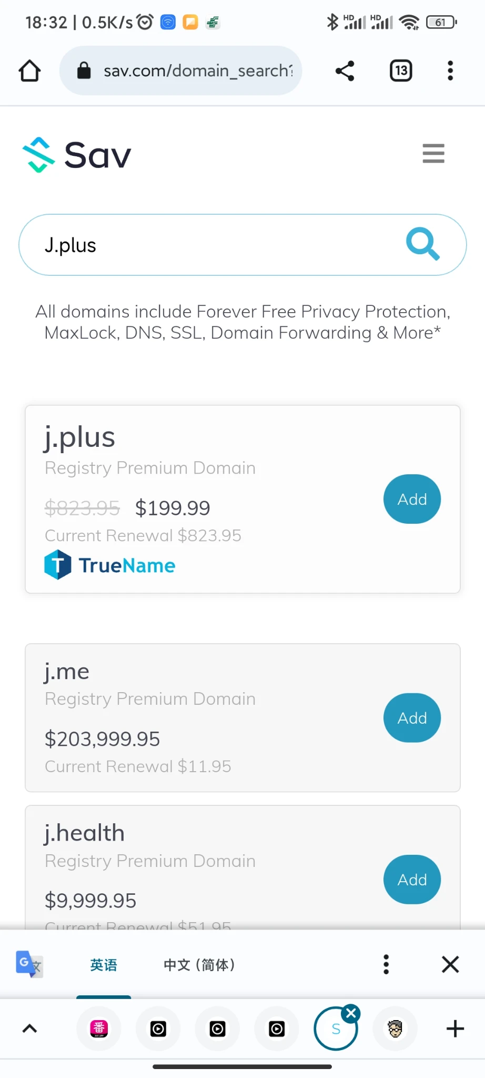
Task: Switch to 中文（简体） translation tab
Action: (x=199, y=965)
